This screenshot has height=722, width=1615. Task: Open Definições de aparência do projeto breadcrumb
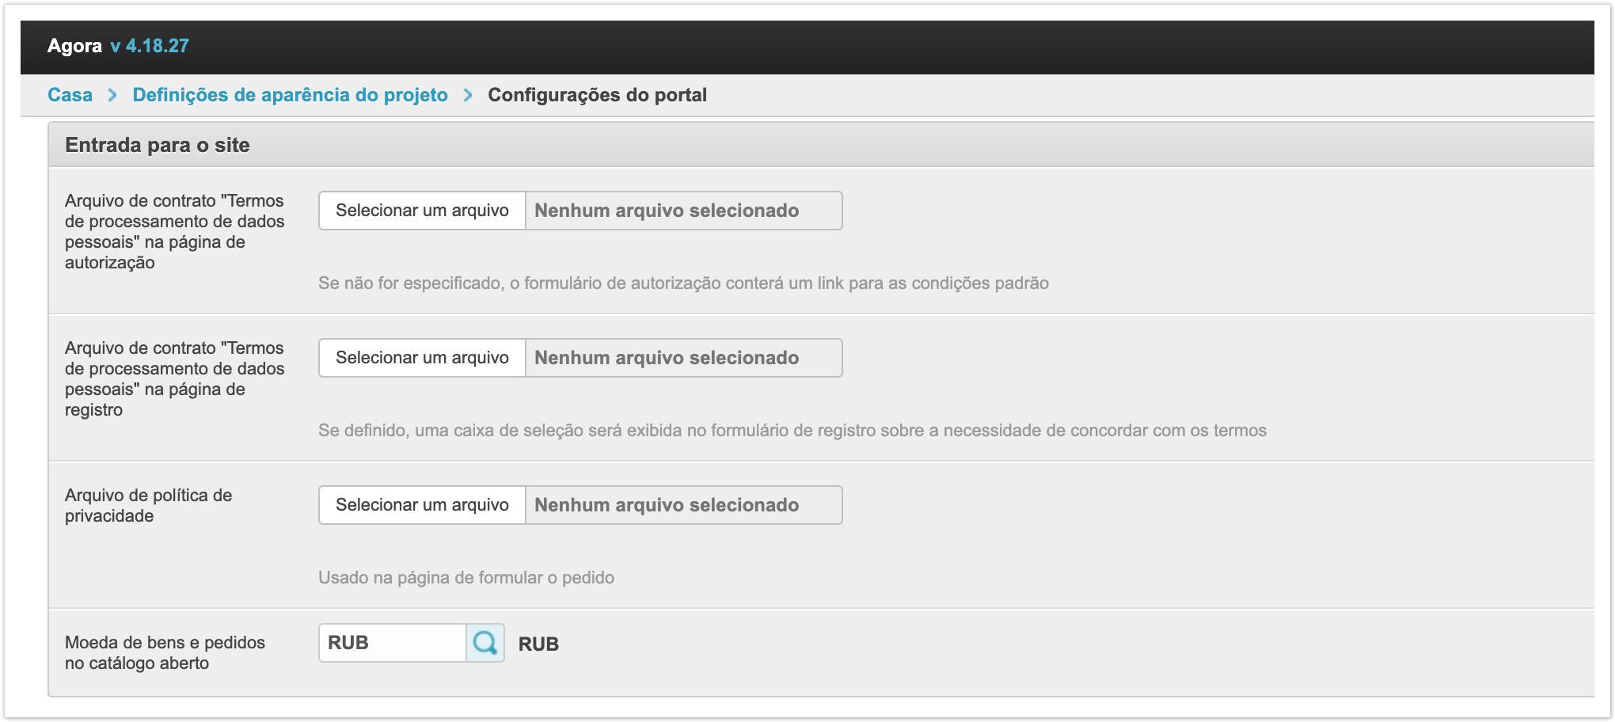pos(290,95)
